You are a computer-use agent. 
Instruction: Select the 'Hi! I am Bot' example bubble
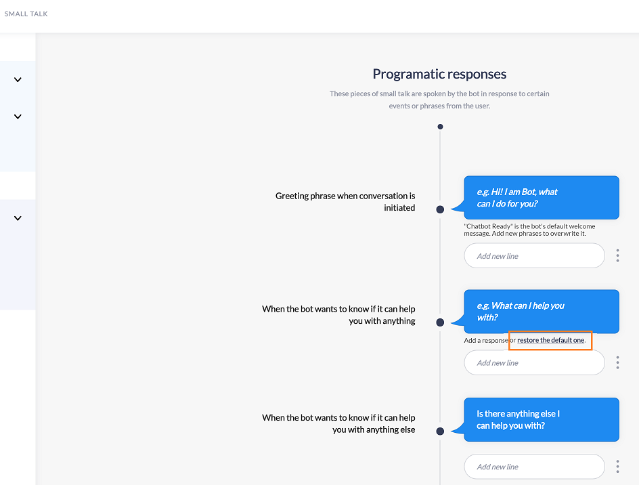(x=542, y=197)
